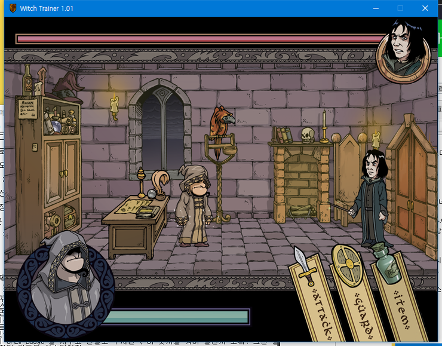
Task: Close the Witch Trainer window
Action: pos(425,8)
